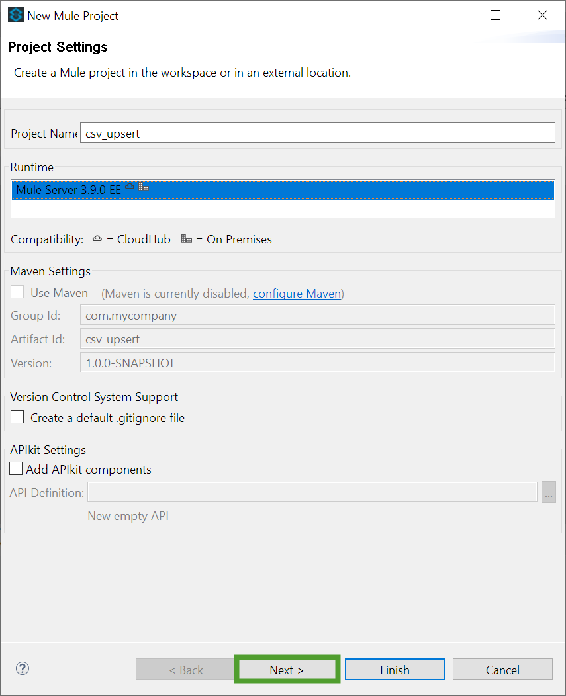This screenshot has height=696, width=566.
Task: Focus the Project Name text field
Action: tap(318, 133)
